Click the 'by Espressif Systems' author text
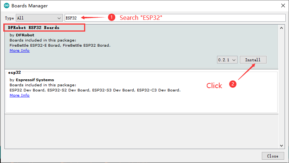This screenshot has height=163, width=289. pyautogui.click(x=32, y=80)
